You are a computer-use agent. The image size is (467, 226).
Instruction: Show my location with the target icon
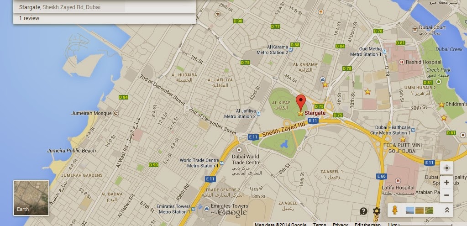pyautogui.click(x=446, y=168)
